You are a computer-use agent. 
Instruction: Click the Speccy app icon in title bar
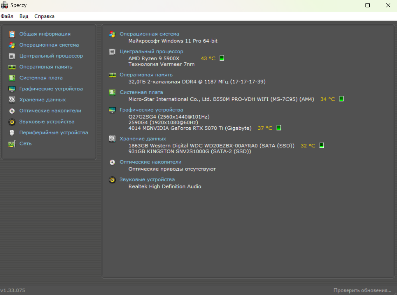(5, 5)
